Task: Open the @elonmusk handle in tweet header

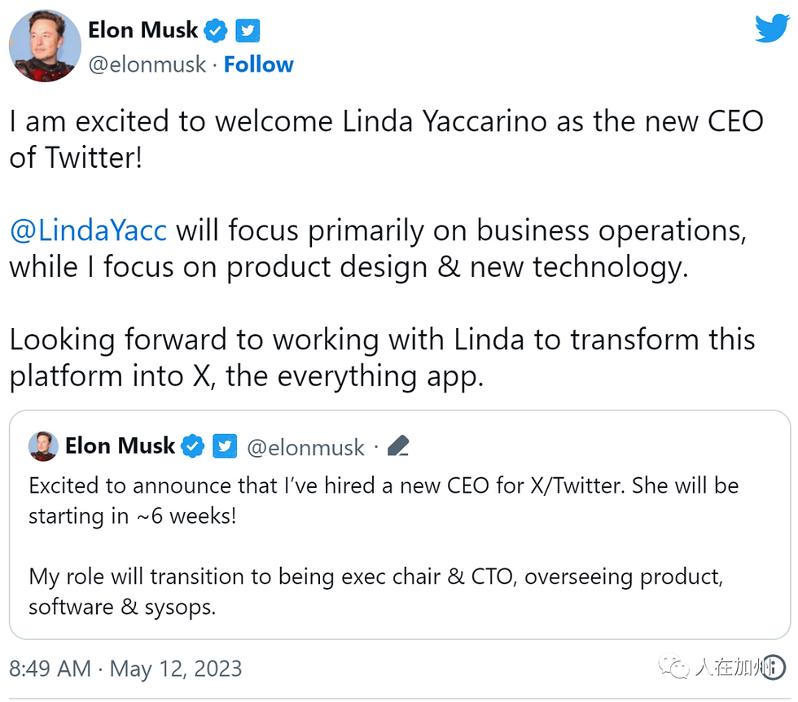Action: 147,64
